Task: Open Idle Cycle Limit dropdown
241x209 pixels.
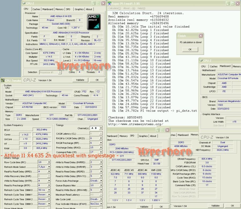Action: pos(101,199)
